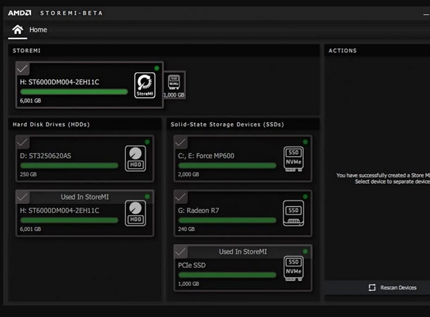Click 'Solid-State Storage Devices (SSDs)' header
430x317 pixels.
[x=228, y=124]
